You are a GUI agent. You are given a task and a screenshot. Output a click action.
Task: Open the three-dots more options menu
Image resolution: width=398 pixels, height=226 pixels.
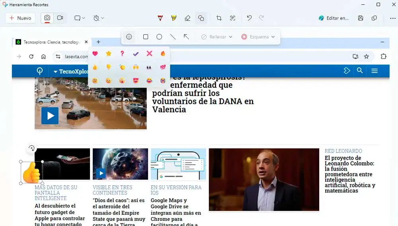(392, 18)
